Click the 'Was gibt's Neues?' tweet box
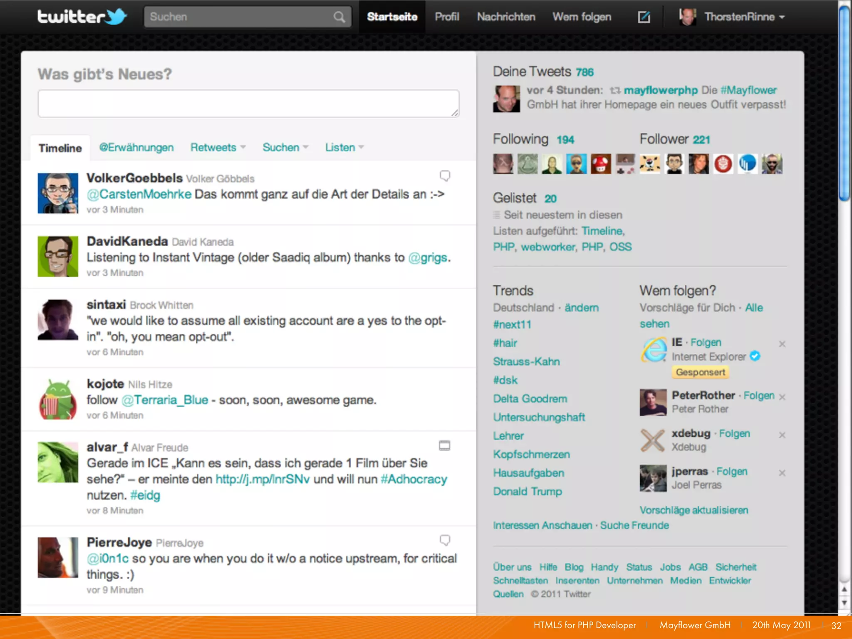 (x=248, y=103)
